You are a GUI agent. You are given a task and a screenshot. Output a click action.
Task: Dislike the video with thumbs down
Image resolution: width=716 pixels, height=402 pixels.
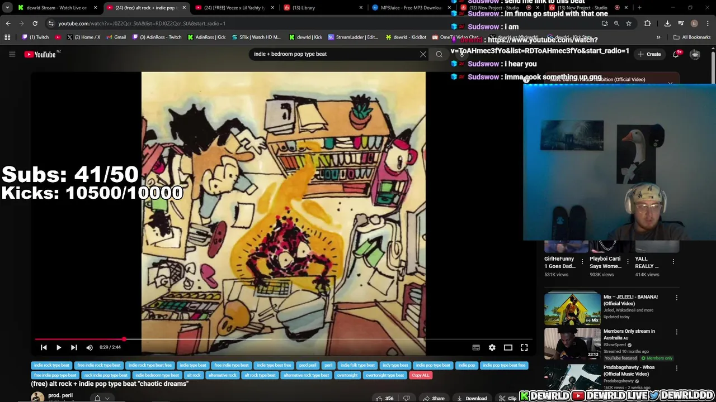point(407,398)
